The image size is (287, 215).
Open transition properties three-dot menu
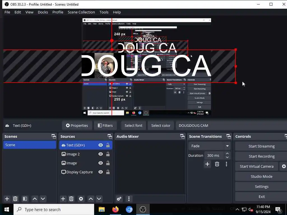pyautogui.click(x=226, y=164)
